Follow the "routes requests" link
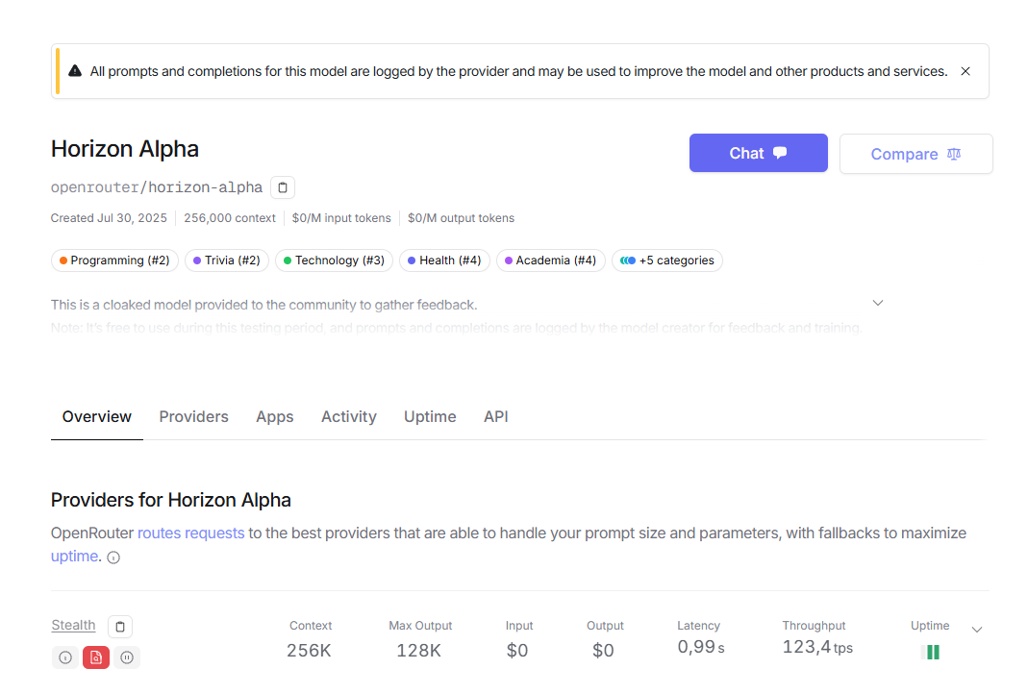1028x694 pixels. [x=190, y=533]
